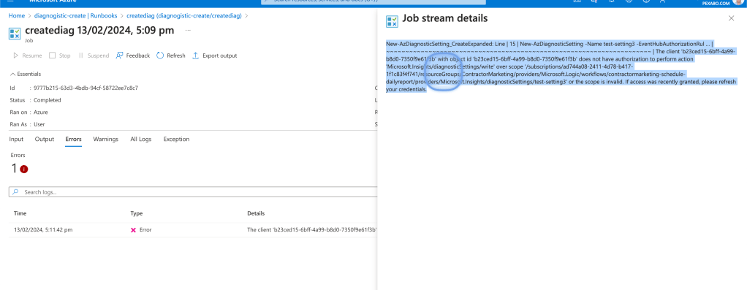Focus the Search logs field

(x=193, y=192)
